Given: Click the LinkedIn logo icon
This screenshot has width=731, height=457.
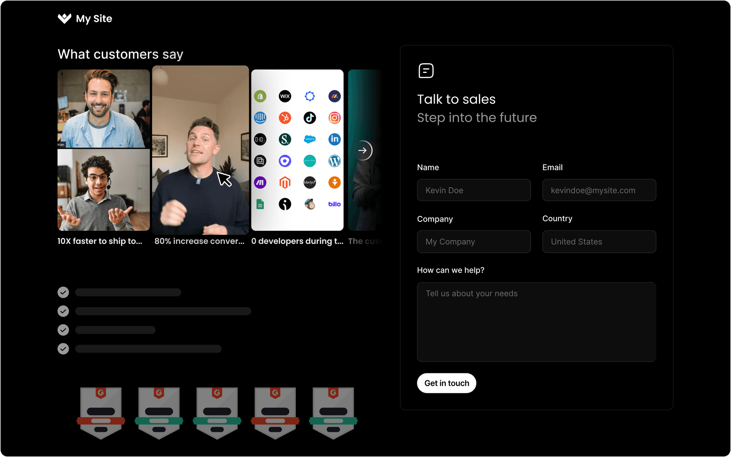Looking at the screenshot, I should tap(334, 139).
